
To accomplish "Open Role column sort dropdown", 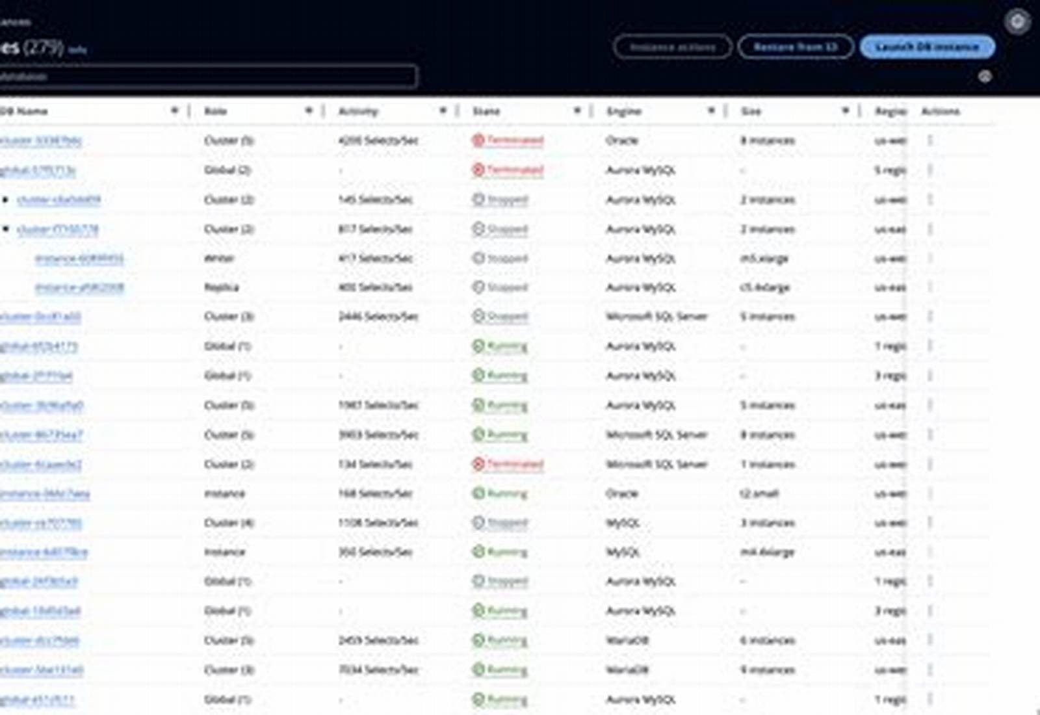I will [x=309, y=110].
